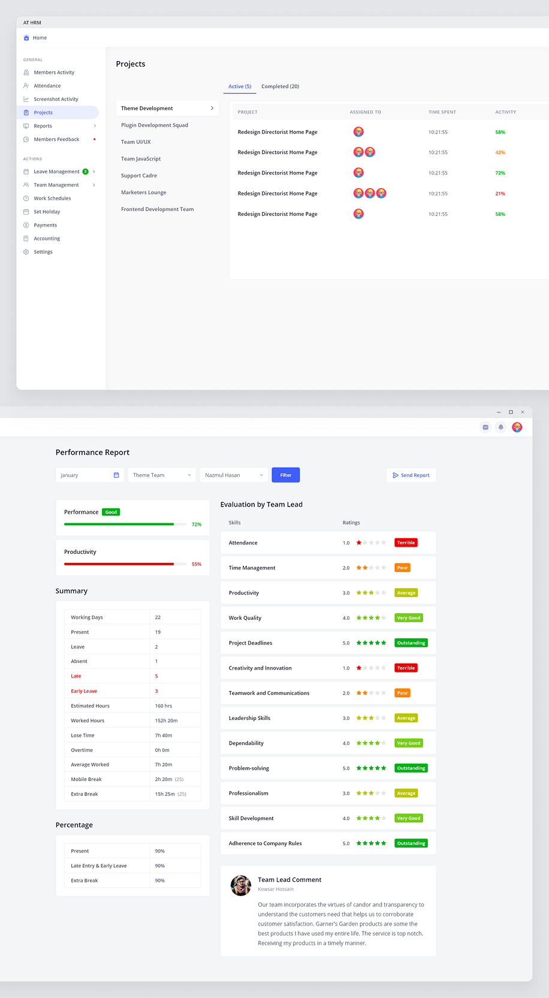Screen dimensions: 549x998
Task: Click the Set Holiday calendar icon
Action: [26, 212]
